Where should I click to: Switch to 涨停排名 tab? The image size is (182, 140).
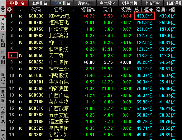[x=40, y=3]
